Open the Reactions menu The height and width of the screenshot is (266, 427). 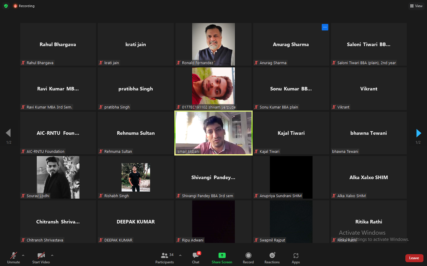pos(272,258)
